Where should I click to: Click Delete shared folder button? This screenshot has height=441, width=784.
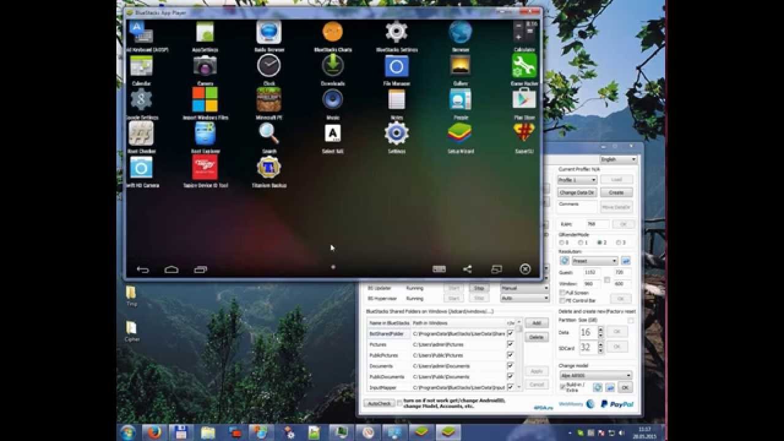pos(537,337)
